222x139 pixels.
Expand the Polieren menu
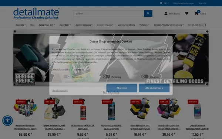[x=144, y=25]
